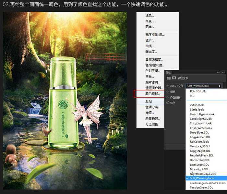
Task: Open the Properties panel flyout menu
Action: [x=224, y=72]
